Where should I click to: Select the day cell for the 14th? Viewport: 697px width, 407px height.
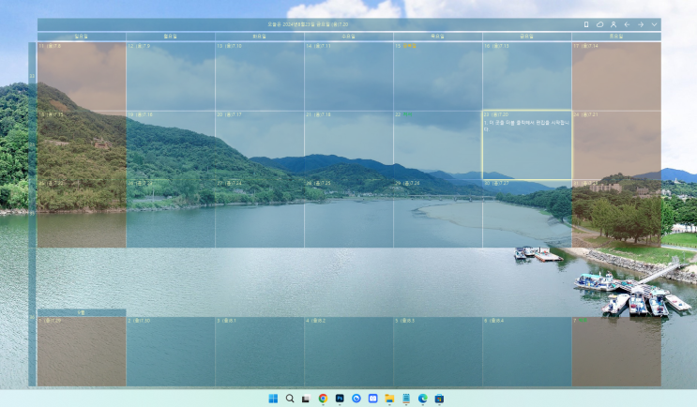click(349, 76)
